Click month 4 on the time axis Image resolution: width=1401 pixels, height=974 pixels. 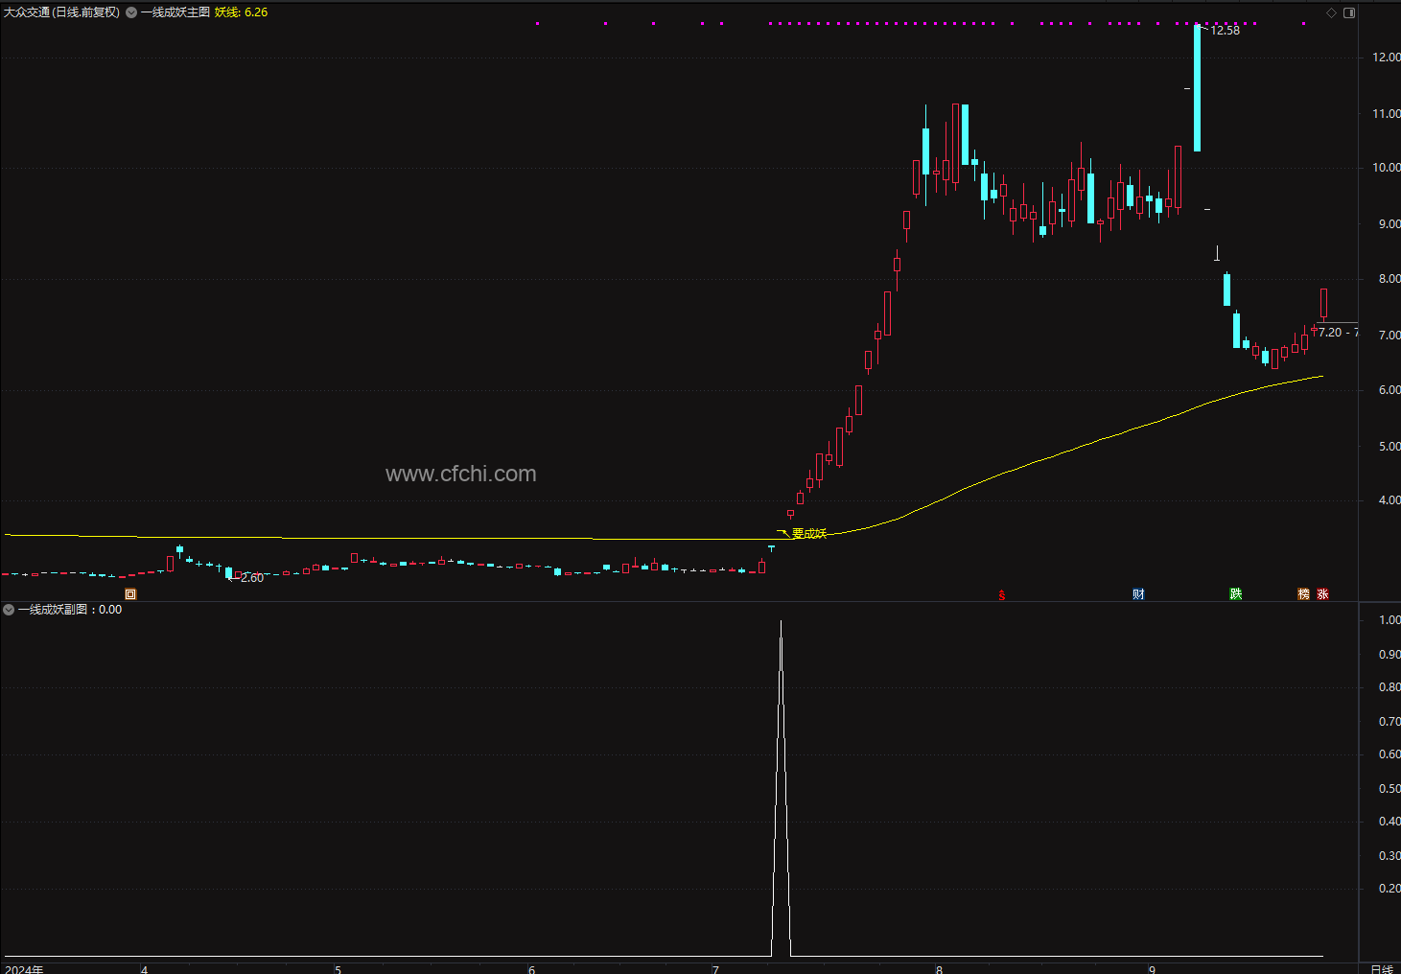(144, 969)
